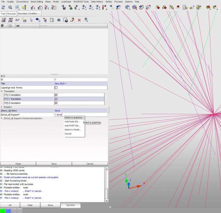Click the doctor check icon in panel toolbar

(72, 20)
